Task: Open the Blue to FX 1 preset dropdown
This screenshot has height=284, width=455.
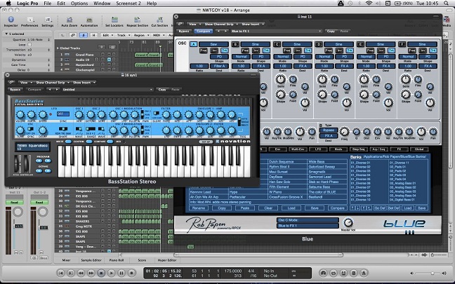Action: (x=276, y=31)
